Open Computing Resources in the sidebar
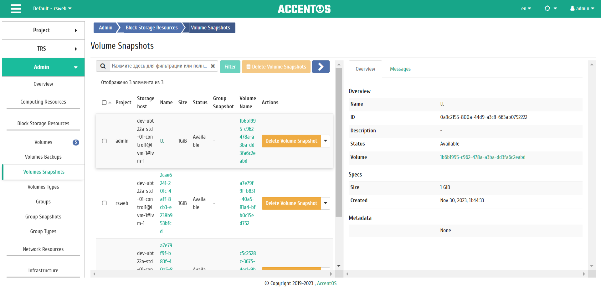The image size is (601, 287). tap(44, 102)
